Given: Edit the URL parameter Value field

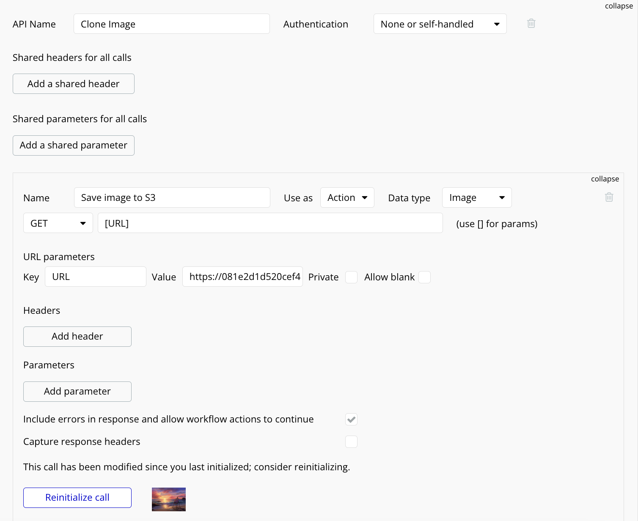Looking at the screenshot, I should (242, 277).
